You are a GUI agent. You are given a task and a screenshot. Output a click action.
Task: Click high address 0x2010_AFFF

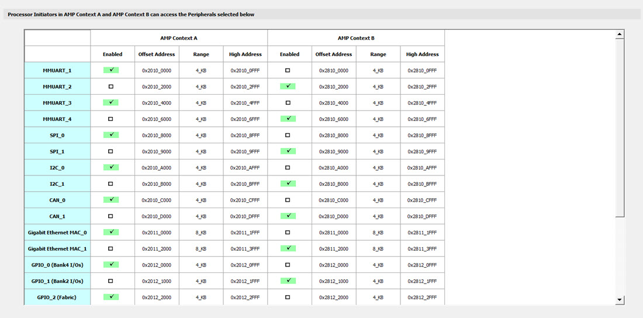(x=246, y=168)
